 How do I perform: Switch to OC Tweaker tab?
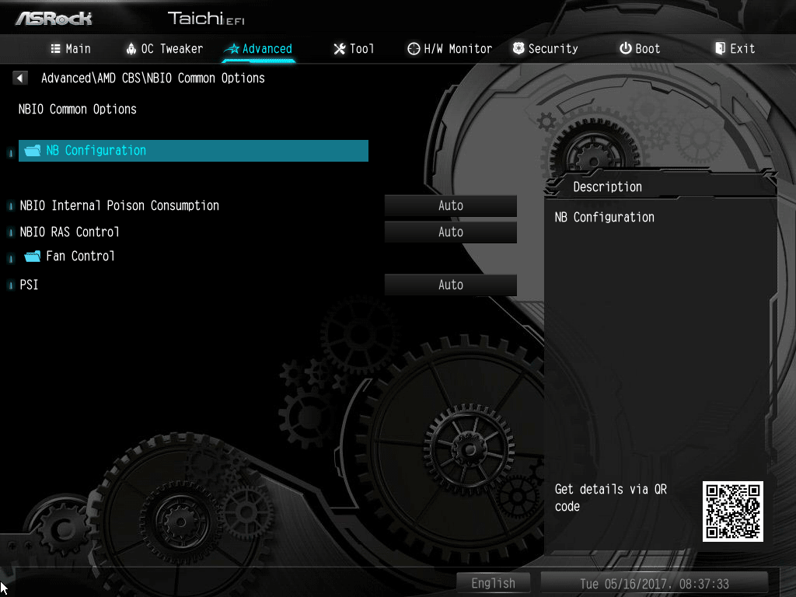[164, 49]
